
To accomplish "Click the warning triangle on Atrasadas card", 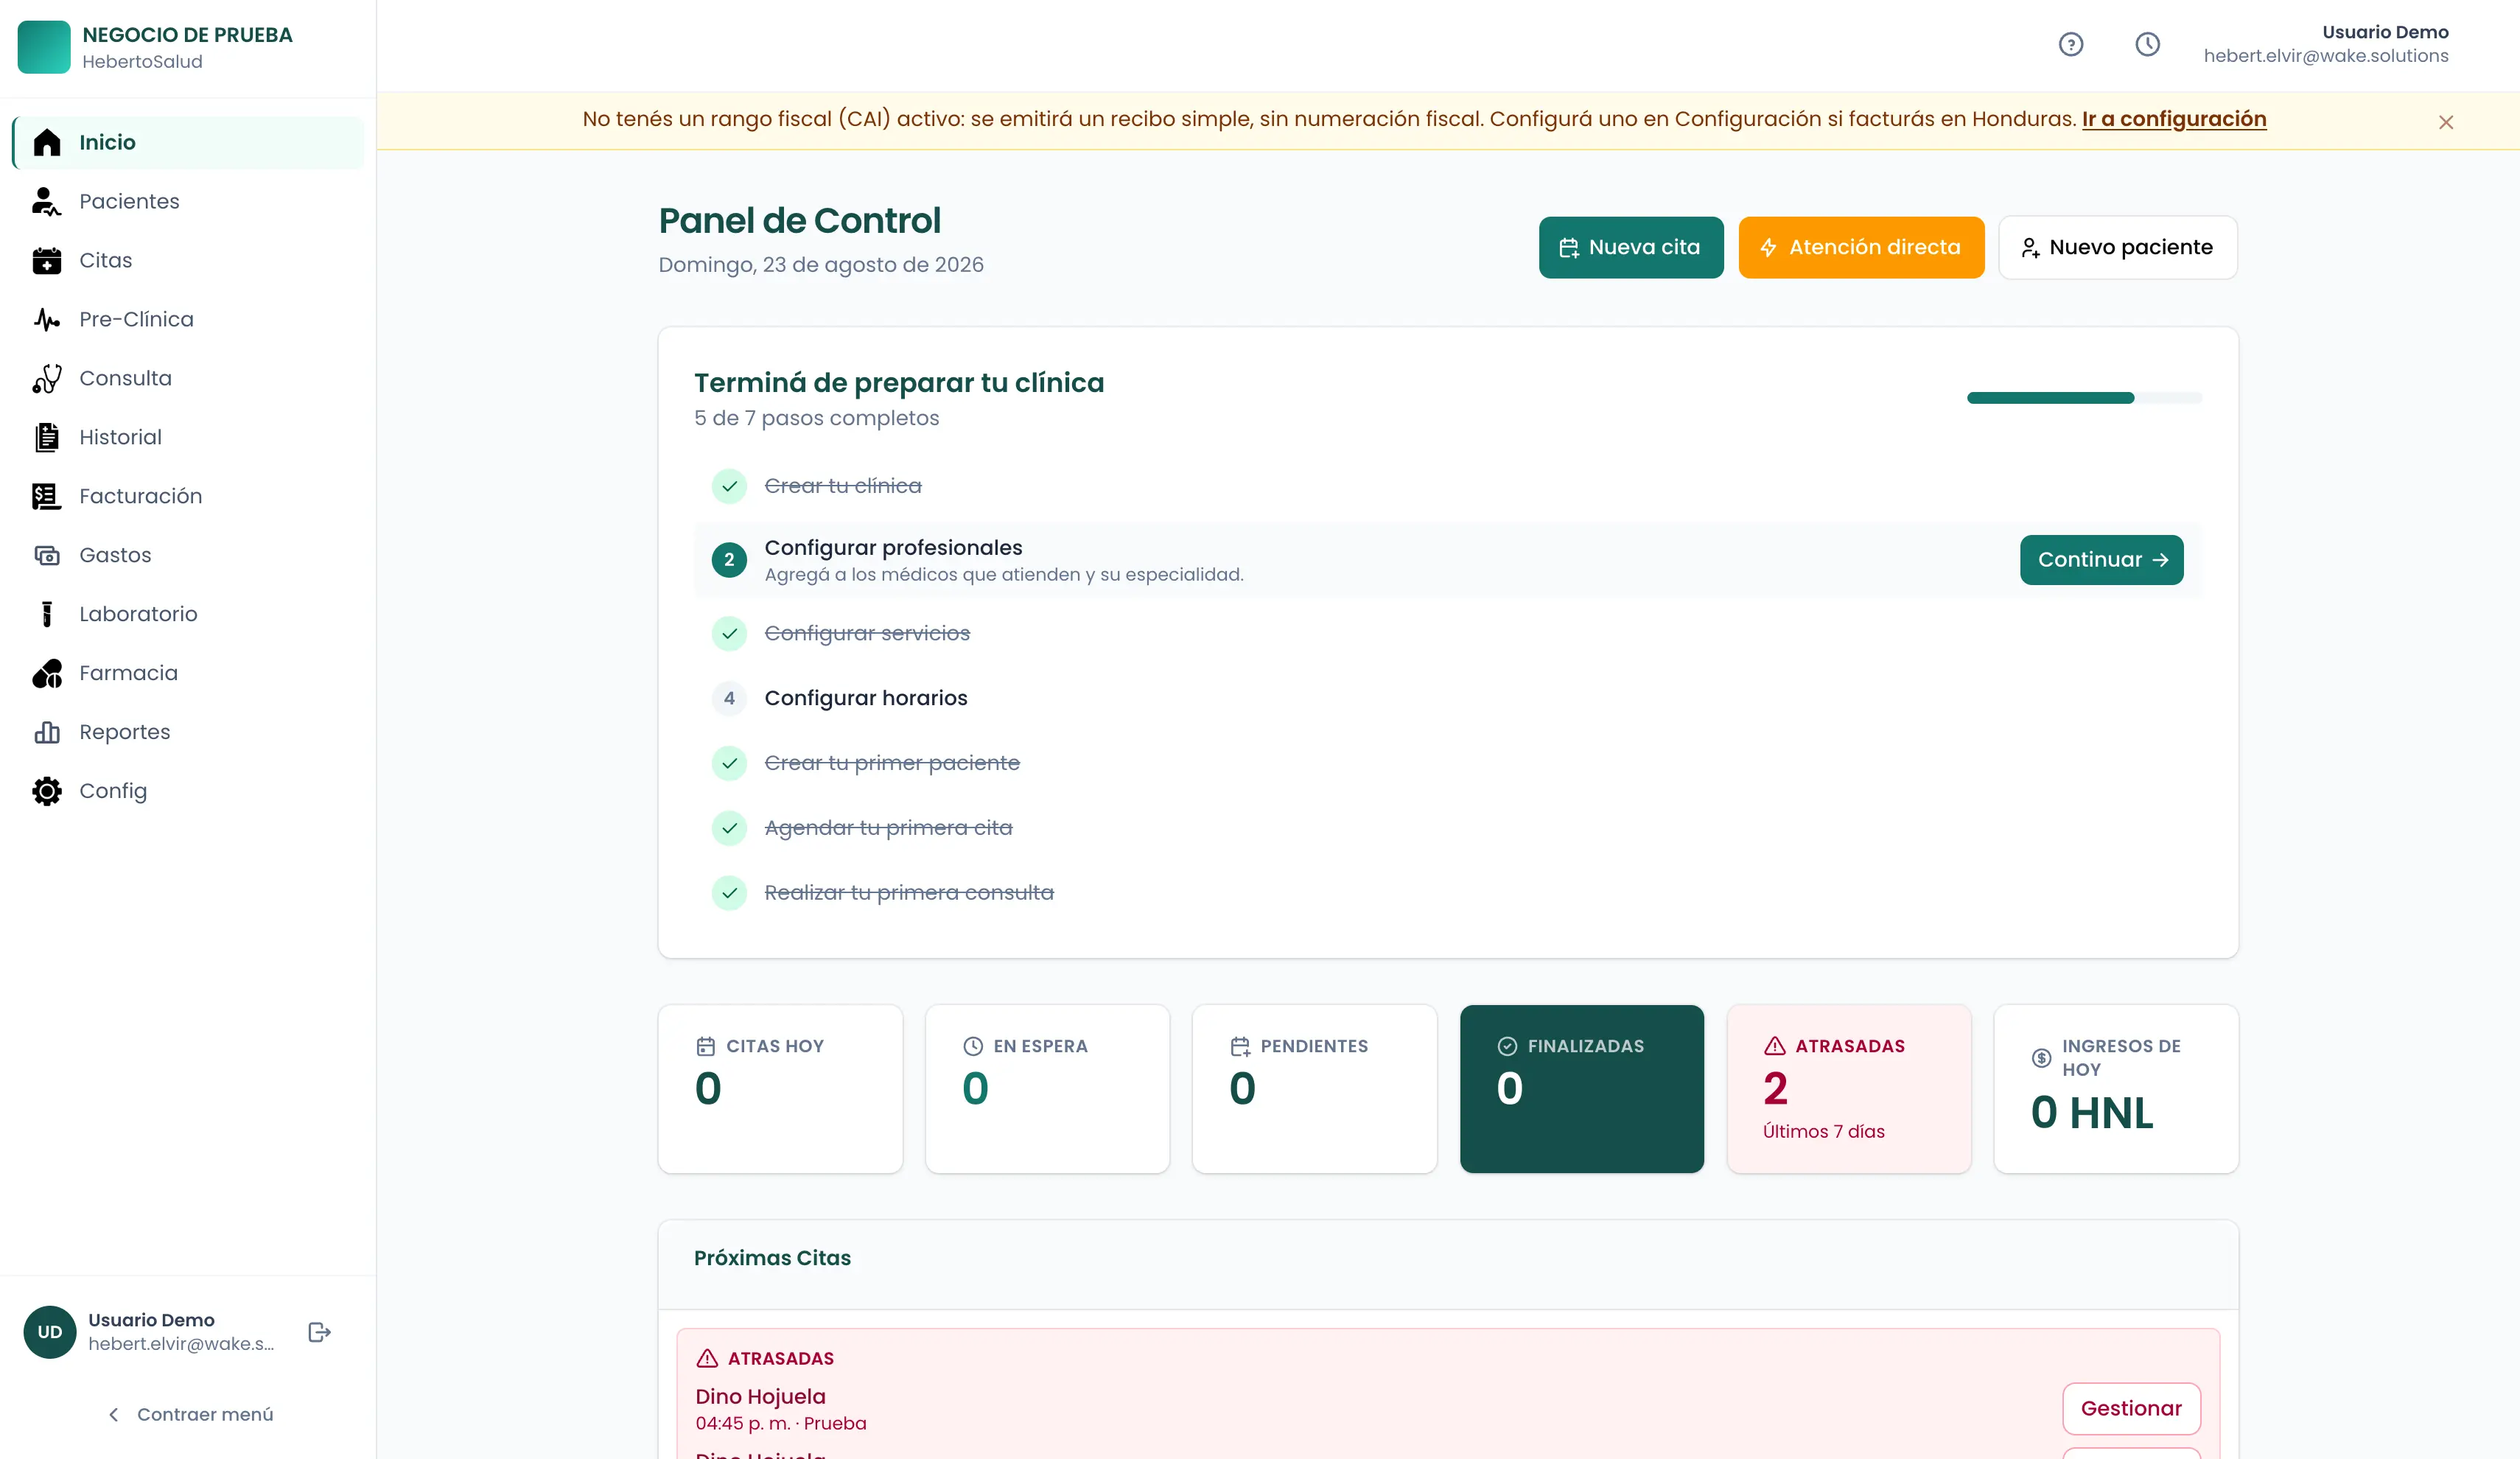I will click(1775, 1046).
